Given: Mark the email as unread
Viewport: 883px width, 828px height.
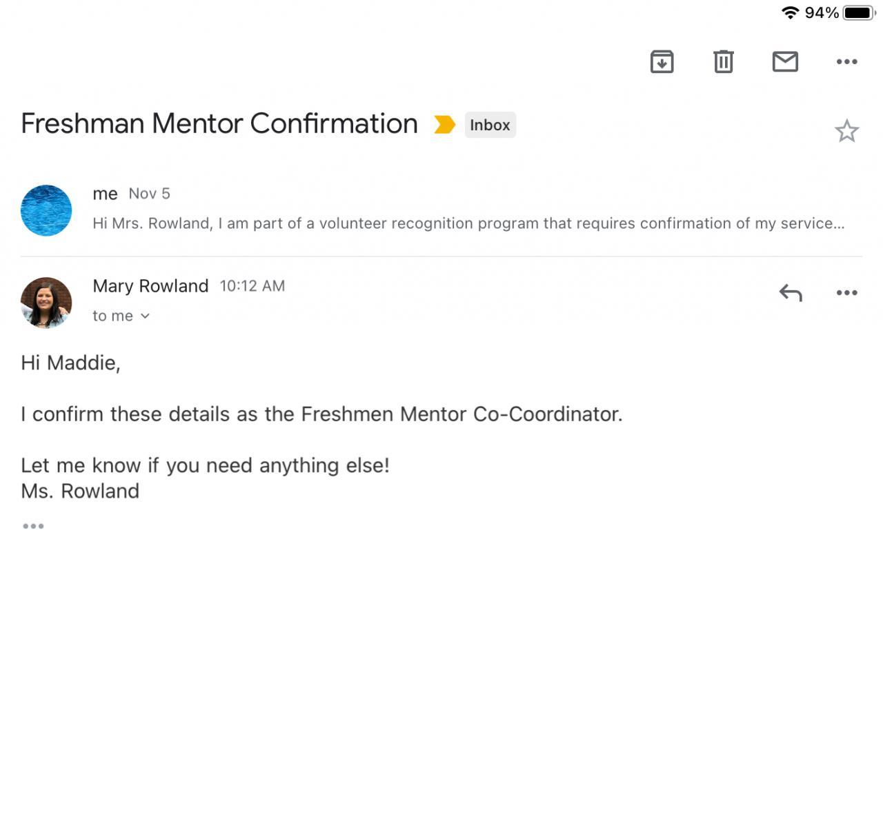Looking at the screenshot, I should [x=785, y=62].
